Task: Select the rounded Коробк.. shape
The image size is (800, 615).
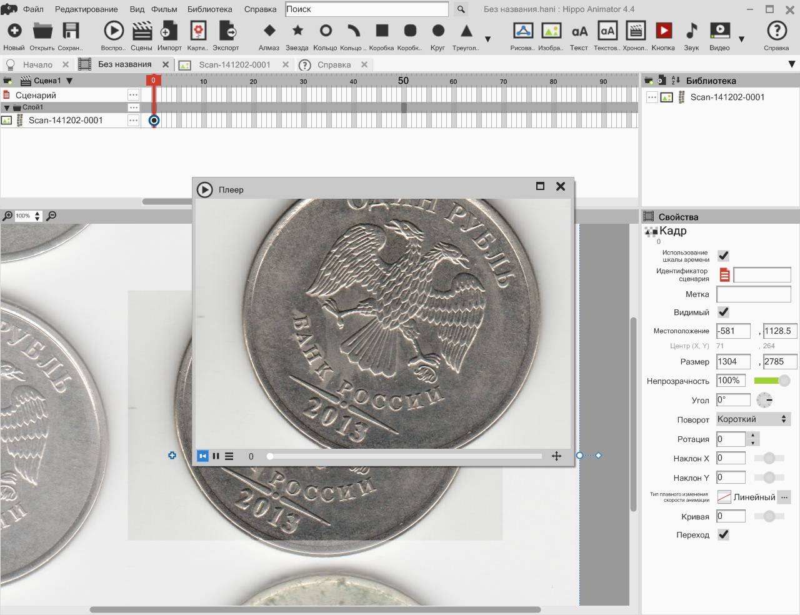Action: click(410, 31)
